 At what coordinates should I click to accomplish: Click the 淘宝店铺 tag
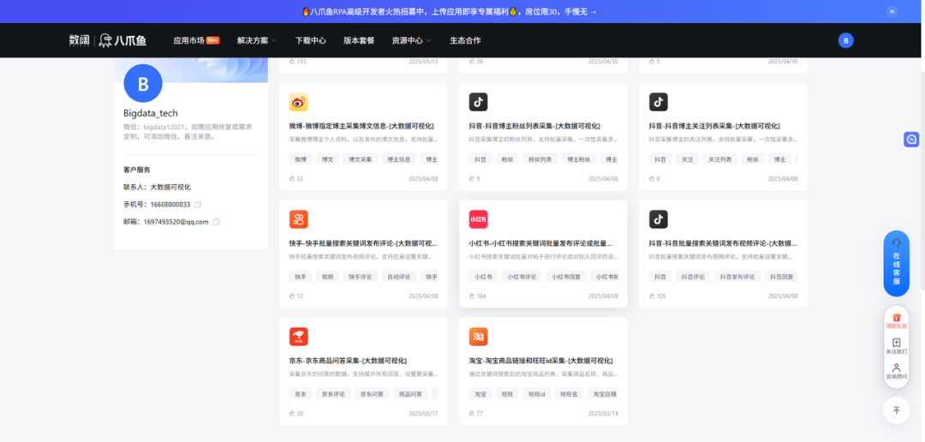pos(603,394)
